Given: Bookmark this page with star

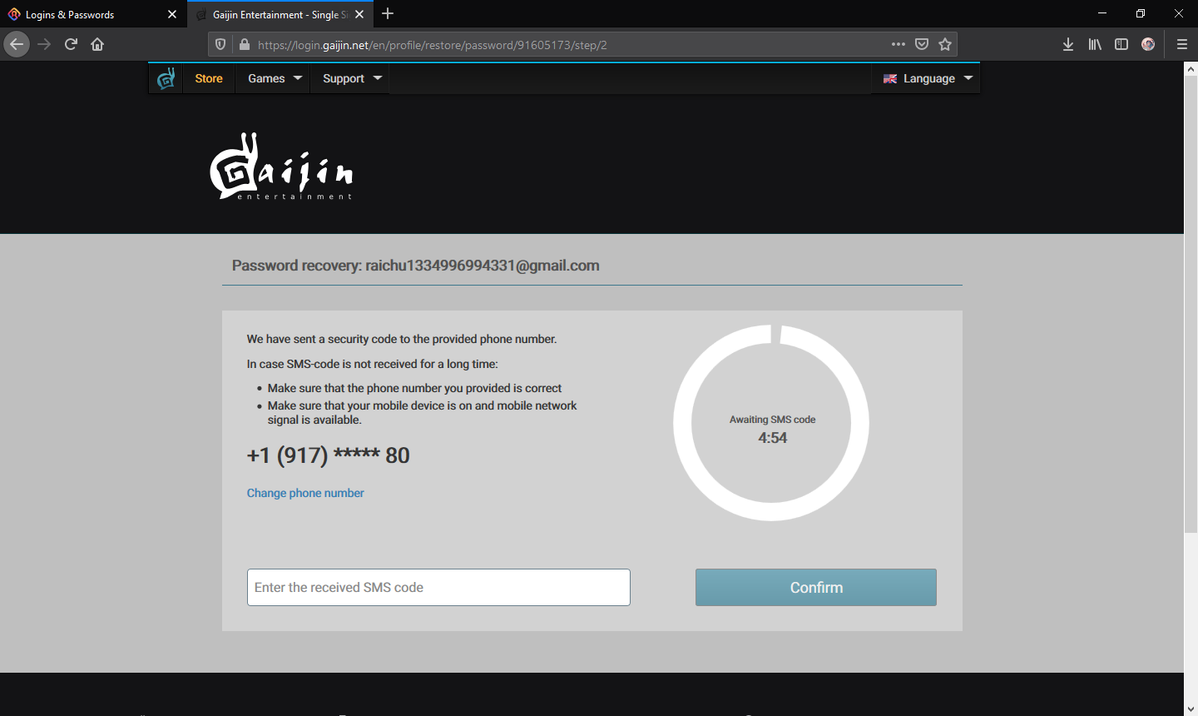Looking at the screenshot, I should click(x=945, y=44).
